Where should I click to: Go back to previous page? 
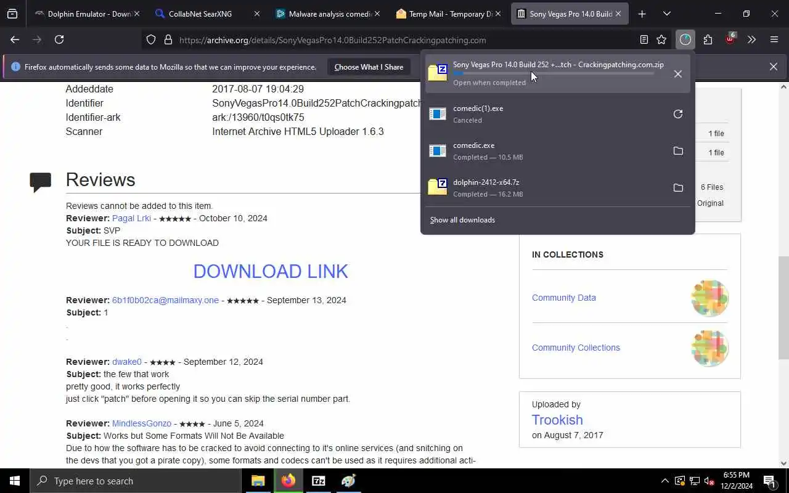(15, 39)
